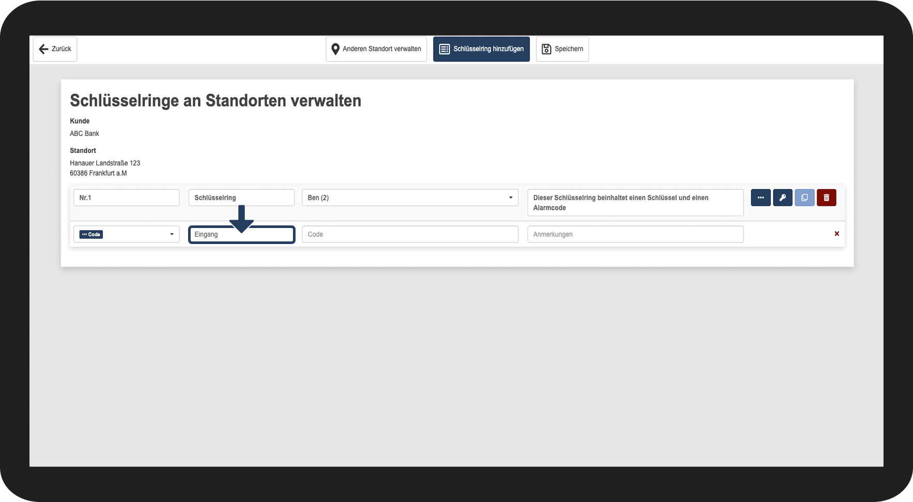Click the location pin icon
The height and width of the screenshot is (502, 913).
pos(335,49)
